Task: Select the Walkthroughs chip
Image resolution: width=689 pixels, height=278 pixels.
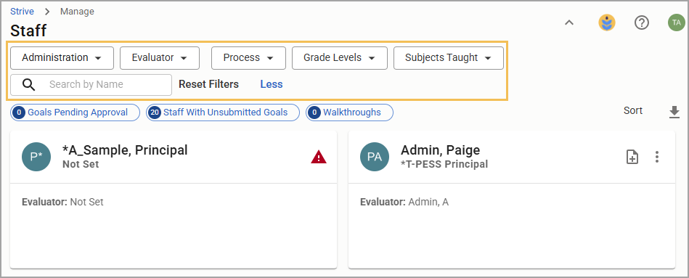Action: pyautogui.click(x=349, y=113)
